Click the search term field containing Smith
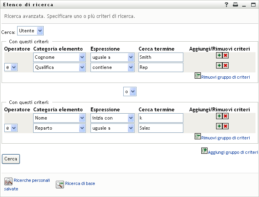Viewport: 259px width, 197px height. pos(161,57)
